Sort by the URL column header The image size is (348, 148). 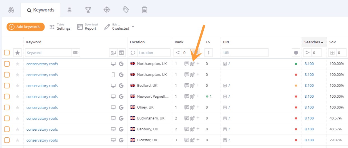226,42
